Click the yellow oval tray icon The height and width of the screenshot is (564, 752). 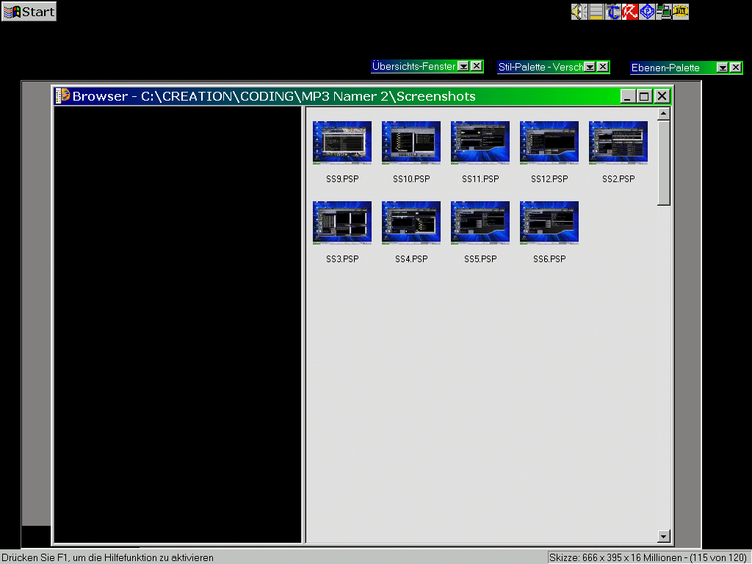[681, 12]
